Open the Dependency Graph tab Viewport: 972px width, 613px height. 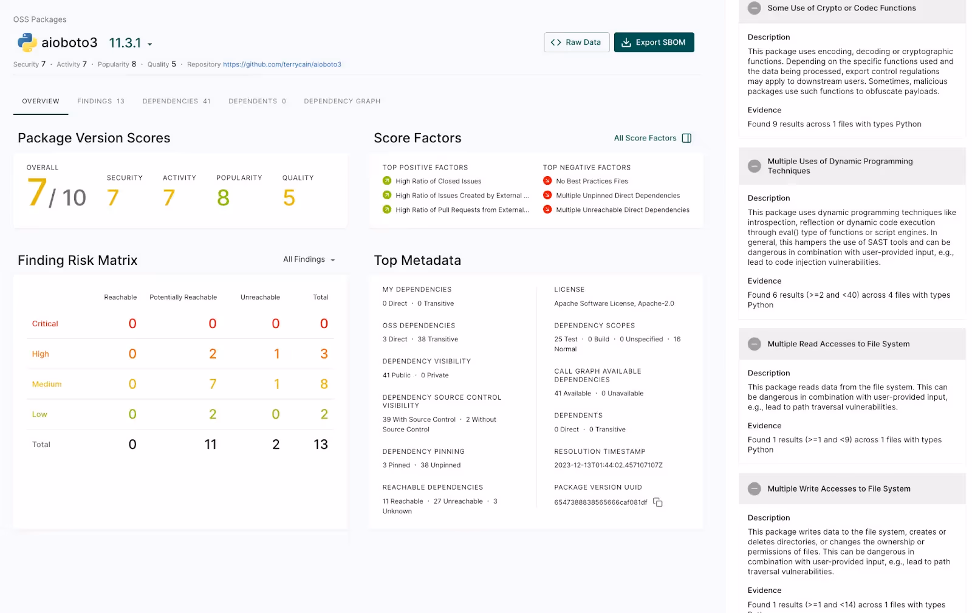click(x=342, y=101)
